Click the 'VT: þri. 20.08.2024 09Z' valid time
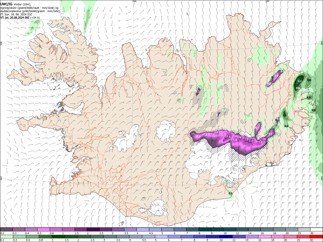The height and width of the screenshot is (242, 323). pos(15,18)
